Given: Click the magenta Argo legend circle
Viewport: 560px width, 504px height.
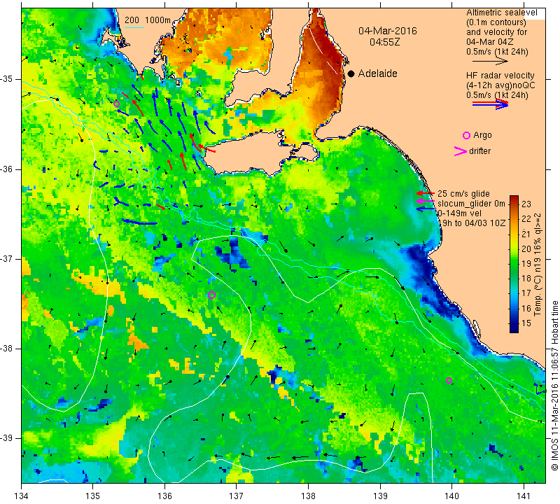Looking at the screenshot, I should [466, 135].
